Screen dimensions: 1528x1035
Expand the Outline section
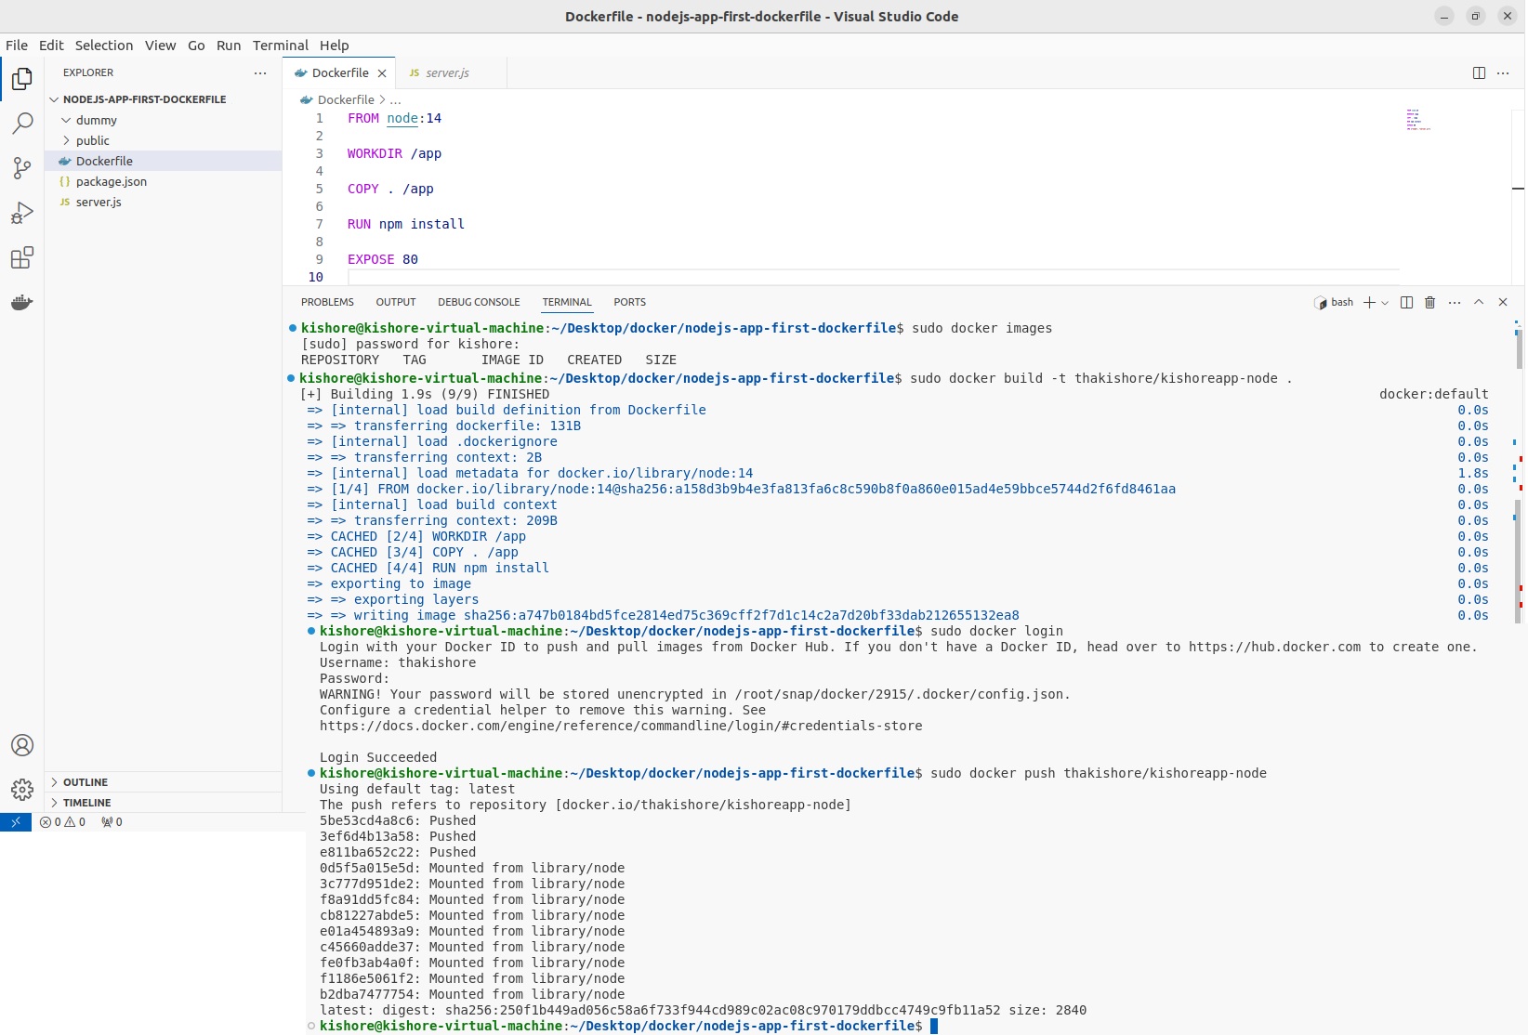tap(86, 782)
